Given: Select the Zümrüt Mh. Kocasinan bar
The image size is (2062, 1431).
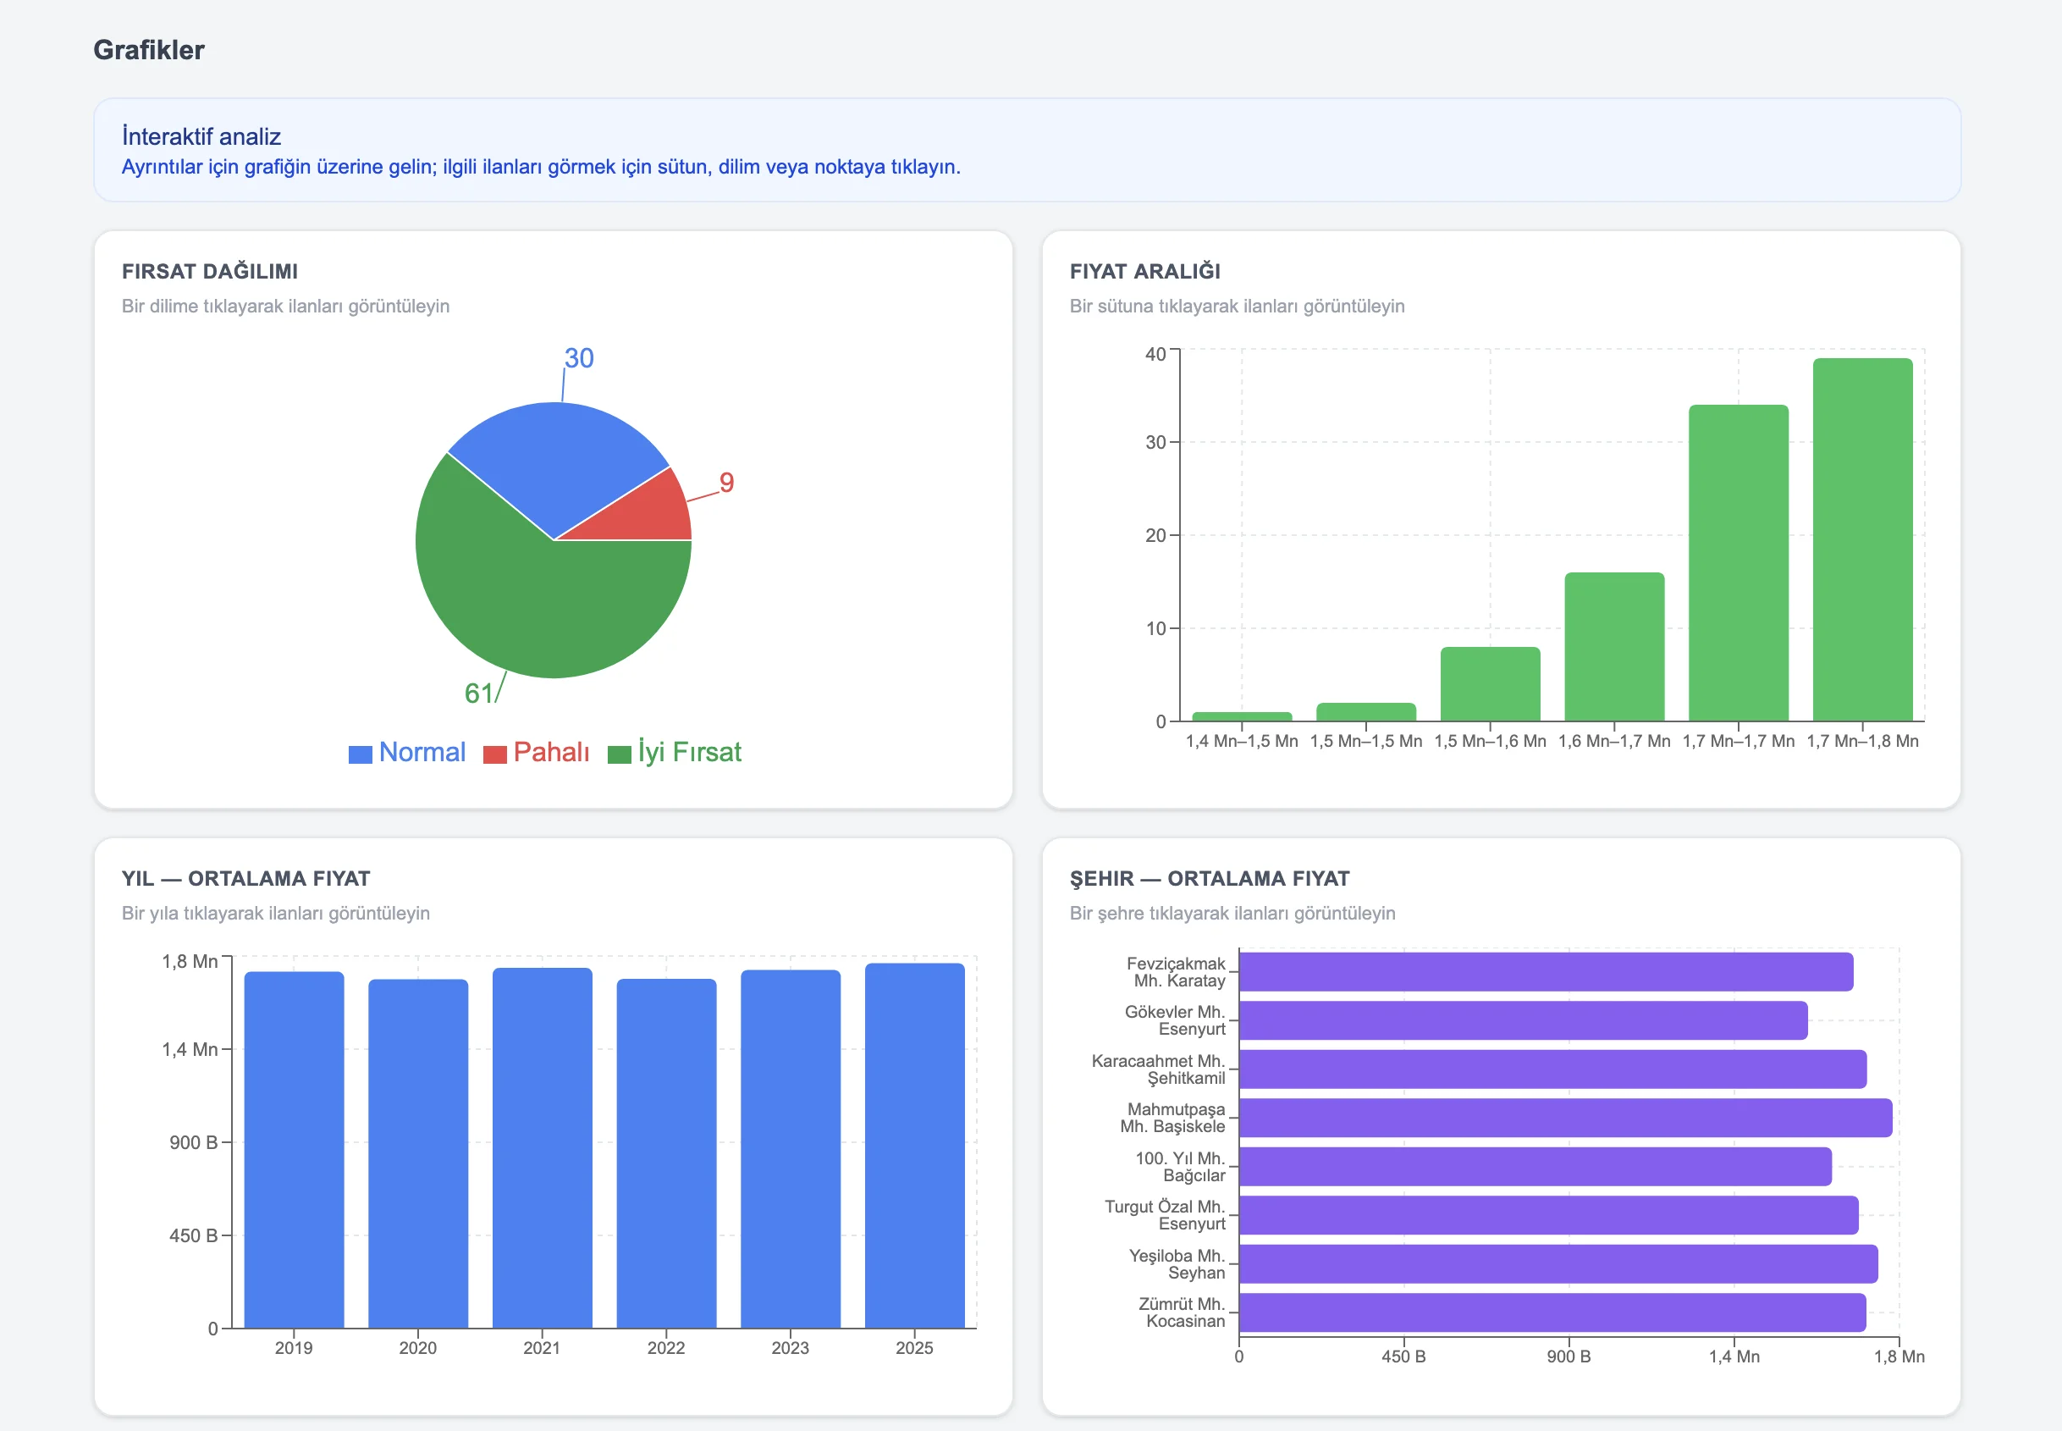Looking at the screenshot, I should coord(1553,1312).
